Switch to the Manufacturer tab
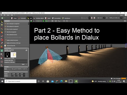Screen dimensions: 127x95 tap(66, 18)
